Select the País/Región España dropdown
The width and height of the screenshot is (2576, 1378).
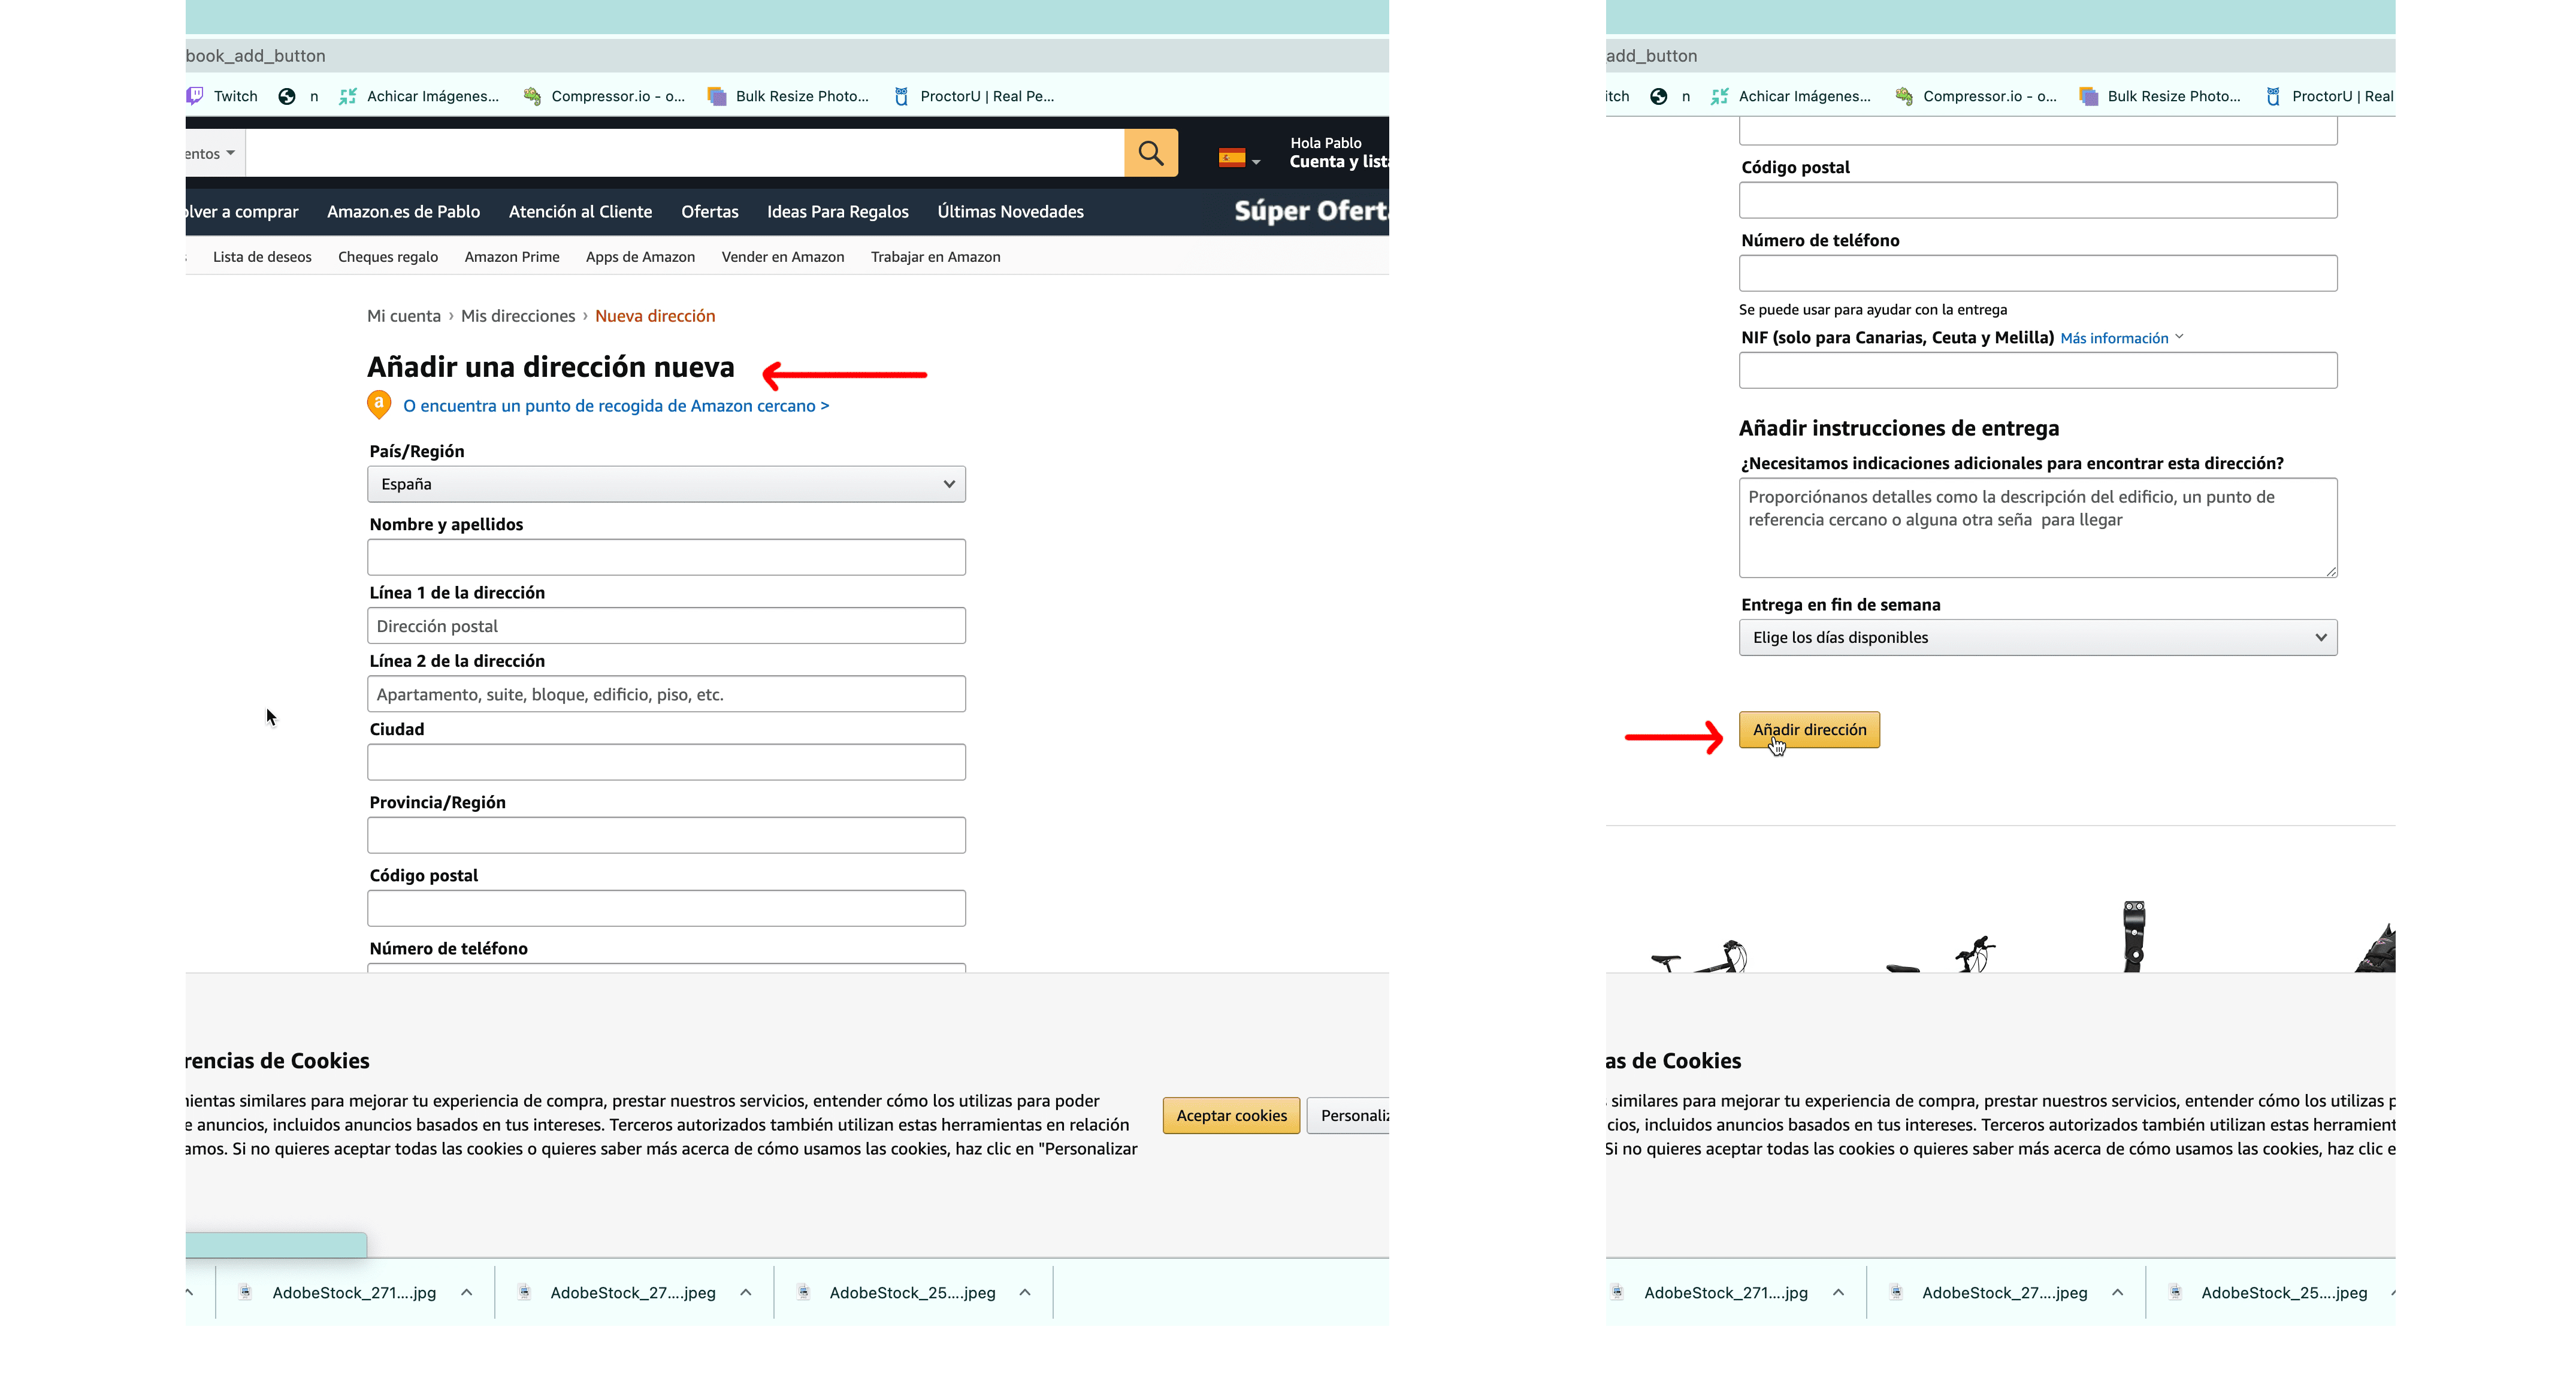coord(666,482)
